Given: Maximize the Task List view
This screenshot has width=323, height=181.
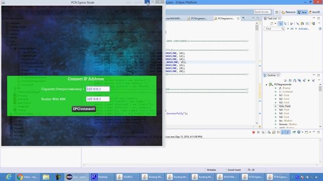Looking at the screenshot, I should coord(318,18).
